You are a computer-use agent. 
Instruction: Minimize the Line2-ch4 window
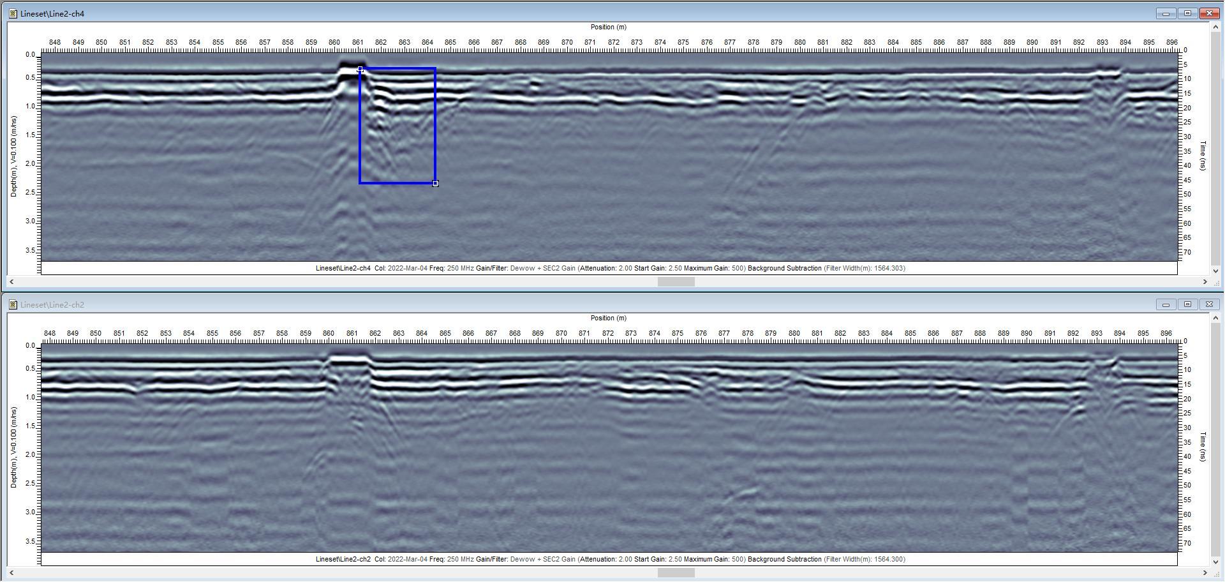point(1166,13)
